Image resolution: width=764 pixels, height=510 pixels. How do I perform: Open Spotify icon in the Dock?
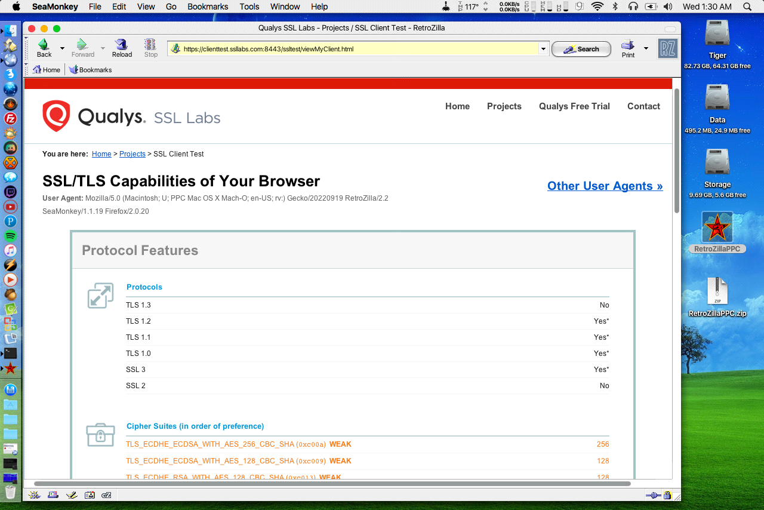(x=10, y=236)
